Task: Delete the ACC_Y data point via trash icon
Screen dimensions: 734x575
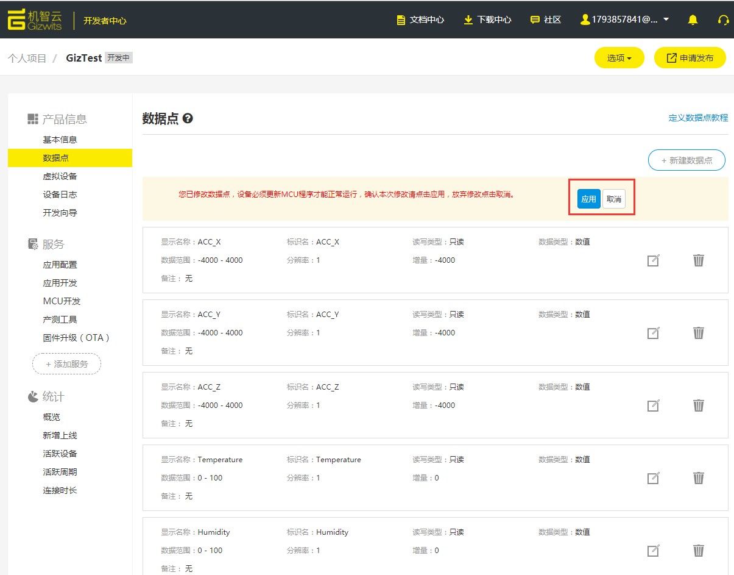Action: pos(699,333)
